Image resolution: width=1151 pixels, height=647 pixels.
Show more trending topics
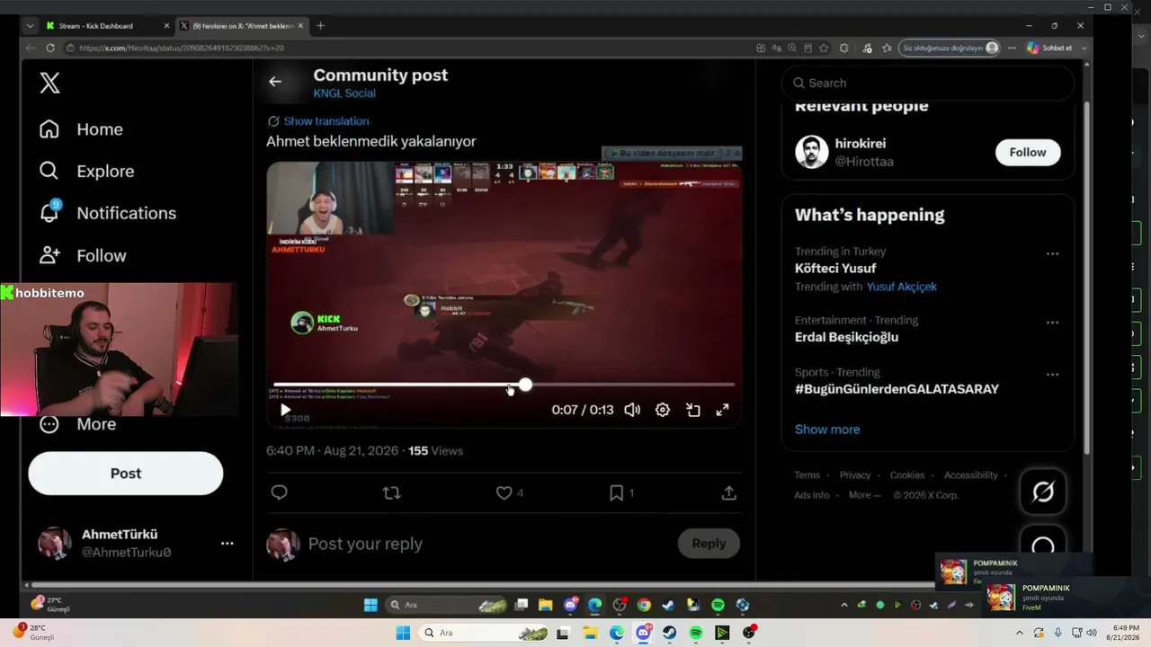click(x=827, y=430)
